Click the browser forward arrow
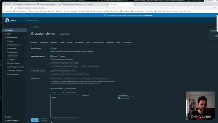The width and height of the screenshot is (218, 123). pos(8,8)
